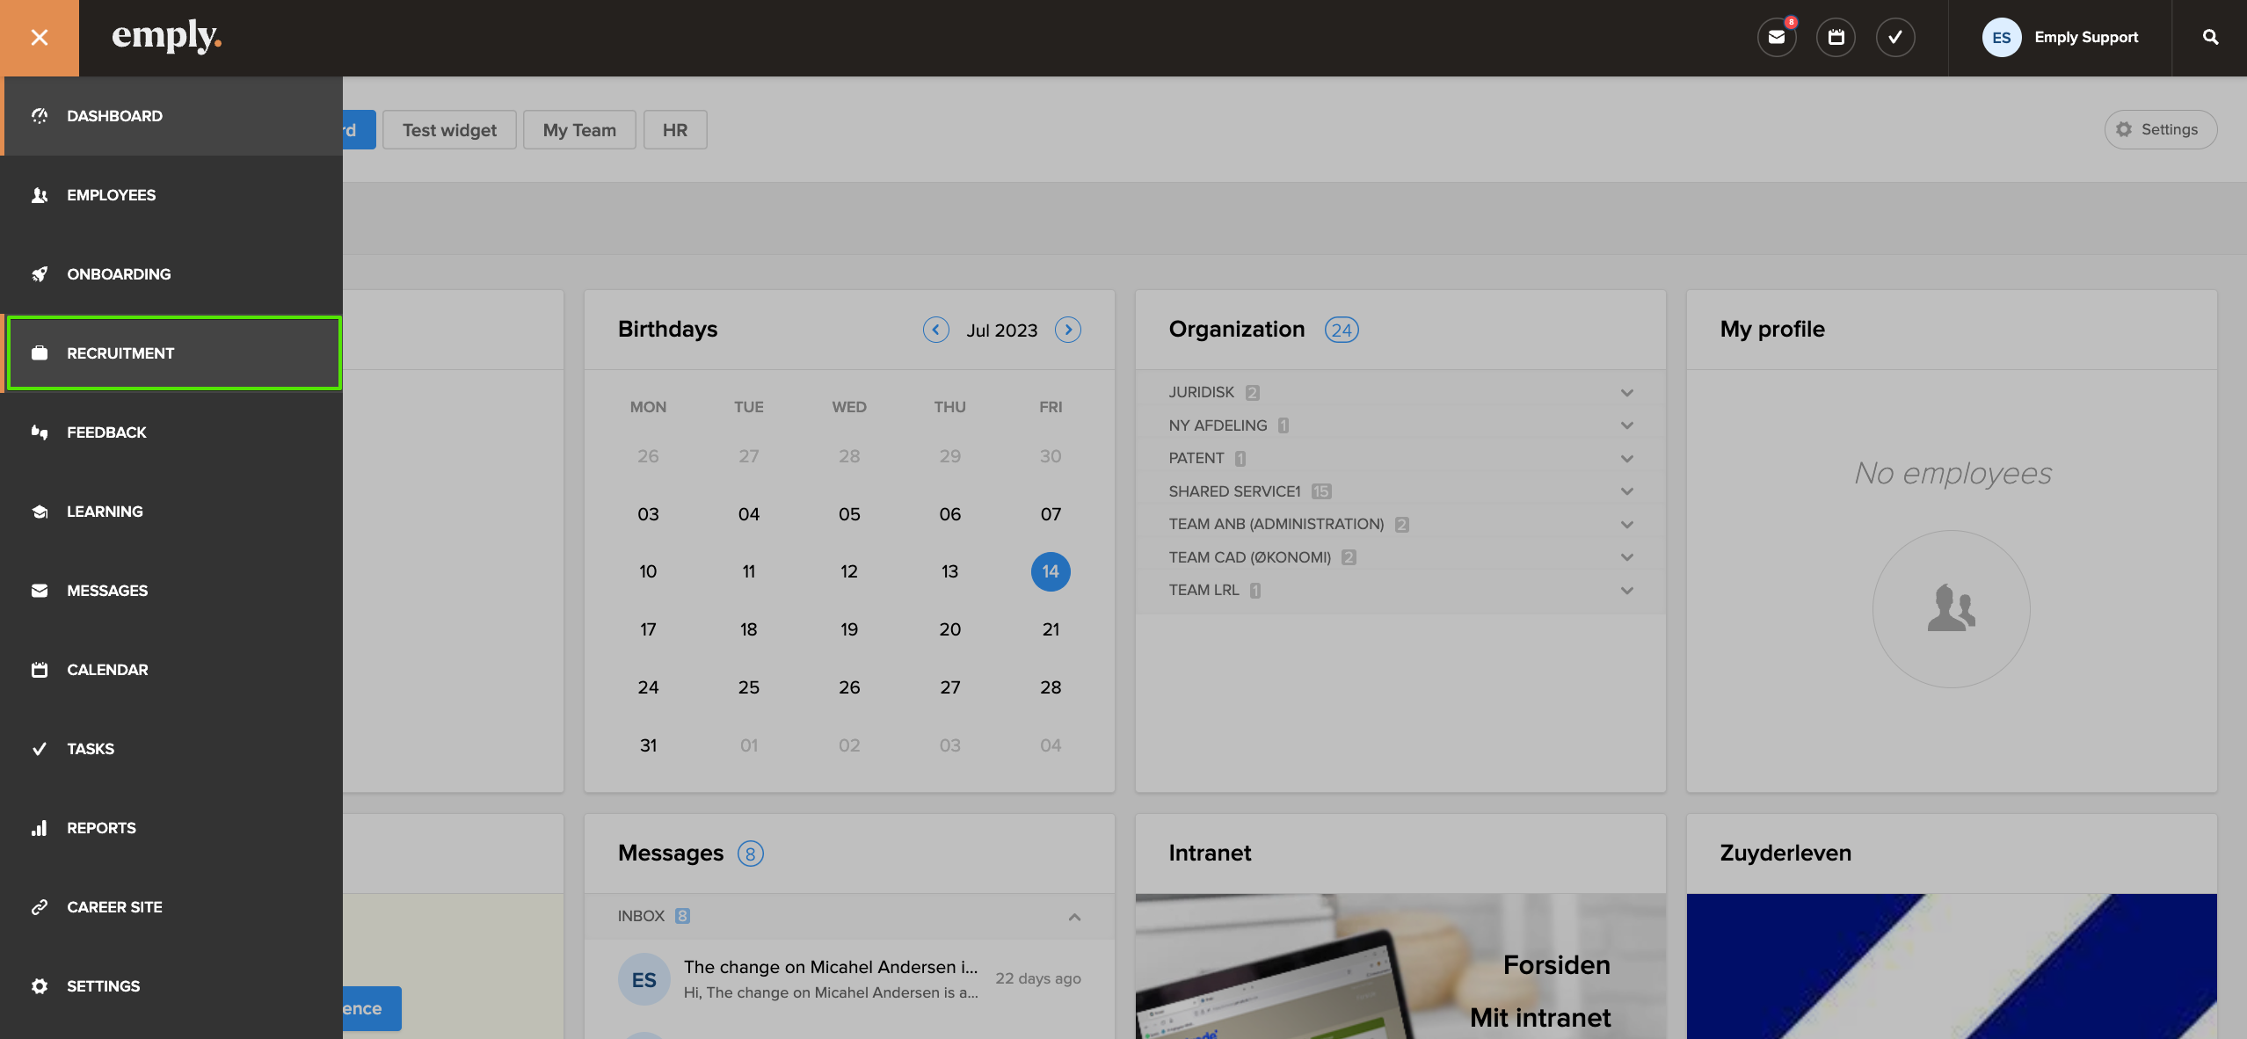Close the sidebar with the X icon
Viewport: 2247px width, 1039px height.
coord(39,38)
